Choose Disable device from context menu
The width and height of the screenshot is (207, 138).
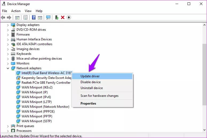102,82
